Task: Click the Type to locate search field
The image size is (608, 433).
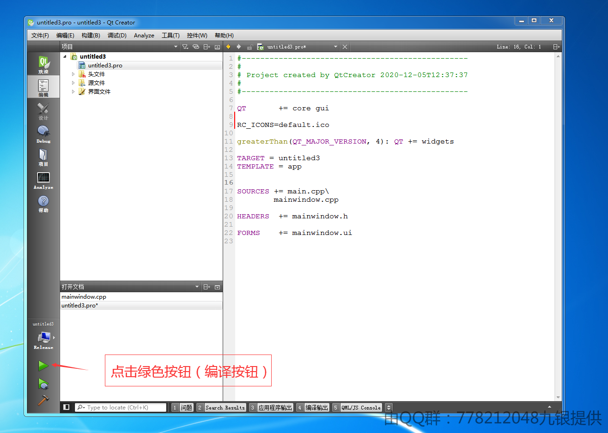Action: [121, 407]
